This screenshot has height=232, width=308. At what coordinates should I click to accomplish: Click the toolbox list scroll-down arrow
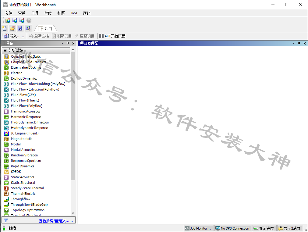click(73, 213)
